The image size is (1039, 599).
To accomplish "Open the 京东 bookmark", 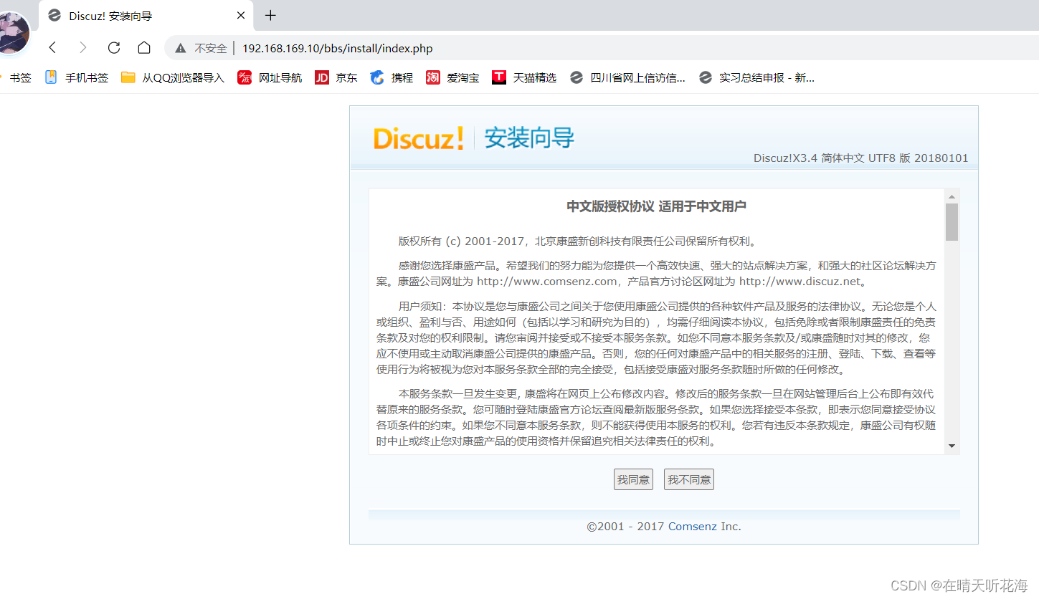I will click(336, 77).
